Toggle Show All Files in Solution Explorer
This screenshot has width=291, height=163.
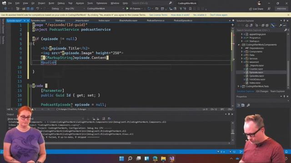pyautogui.click(x=267, y=25)
